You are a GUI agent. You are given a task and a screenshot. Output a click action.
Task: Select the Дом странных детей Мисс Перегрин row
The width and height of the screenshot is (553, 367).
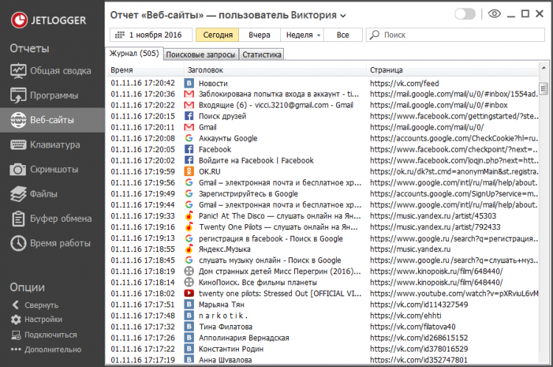323,271
